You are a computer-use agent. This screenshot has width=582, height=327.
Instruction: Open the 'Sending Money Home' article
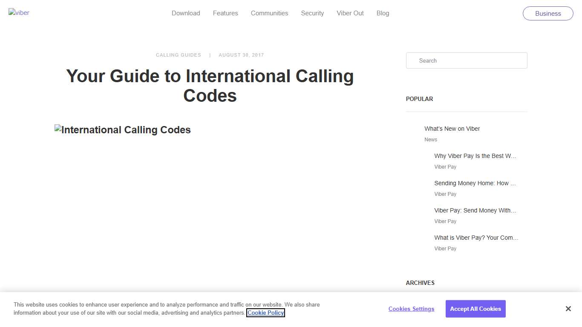[475, 183]
